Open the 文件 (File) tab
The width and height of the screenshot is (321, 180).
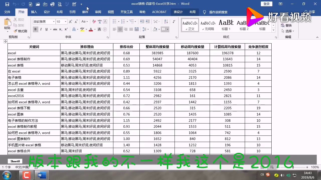7,12
